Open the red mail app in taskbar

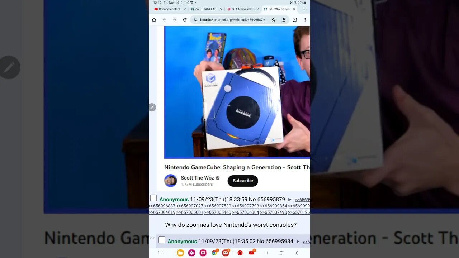(226, 253)
